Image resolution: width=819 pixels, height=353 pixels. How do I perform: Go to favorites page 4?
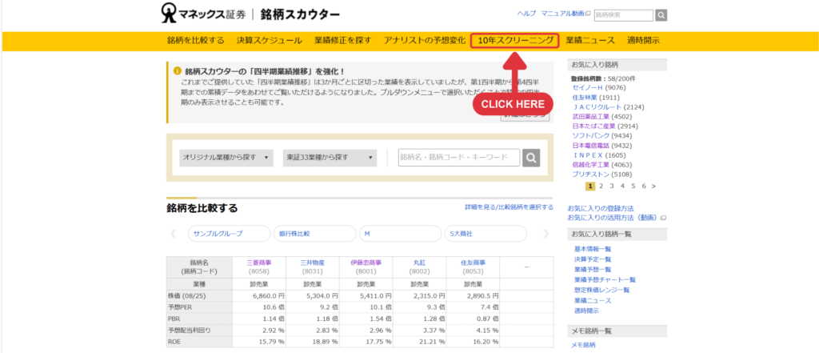tap(622, 186)
